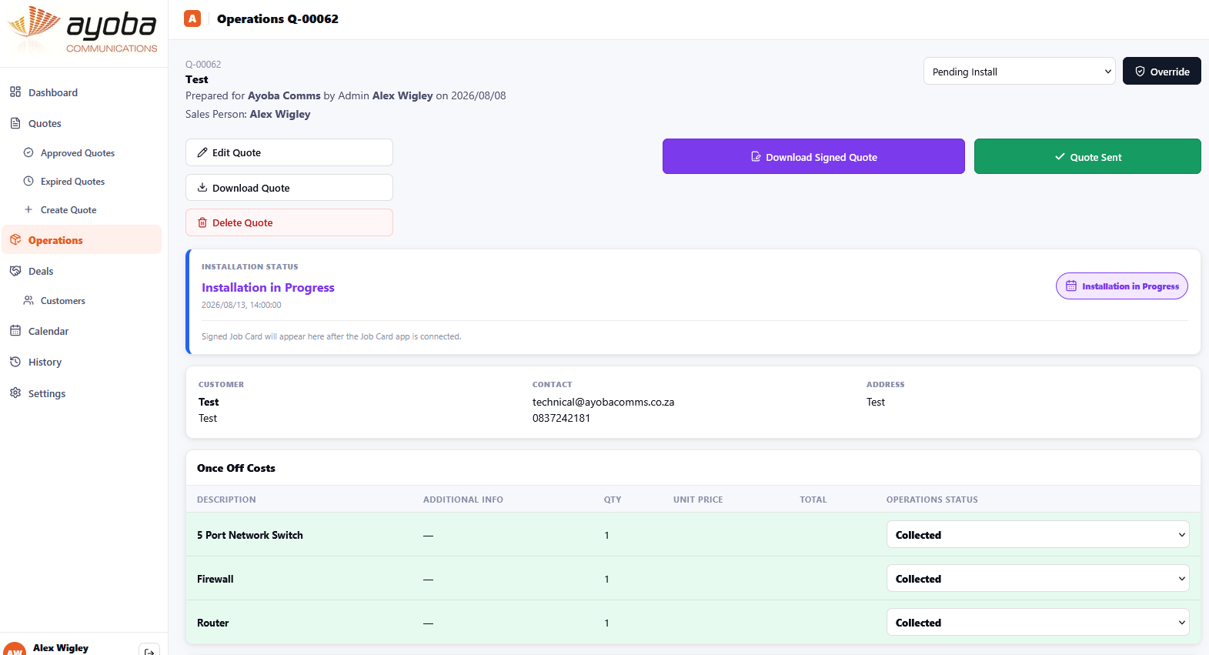Viewport: 1209px width, 655px height.
Task: Click the logout icon beside Alex Wigley
Action: (x=149, y=651)
